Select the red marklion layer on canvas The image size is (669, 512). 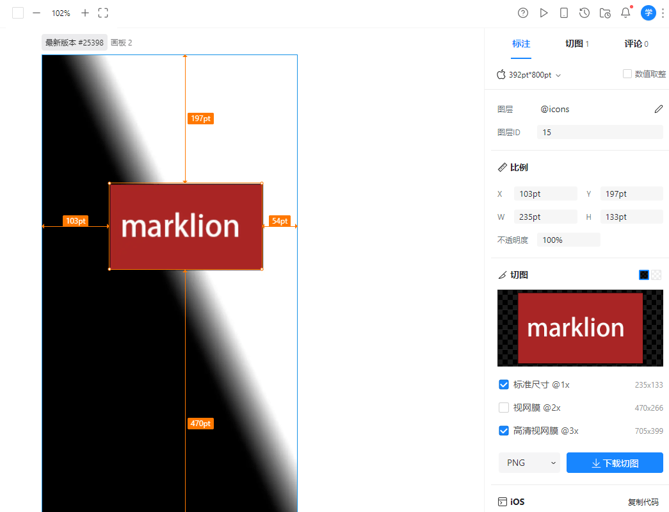coord(186,226)
